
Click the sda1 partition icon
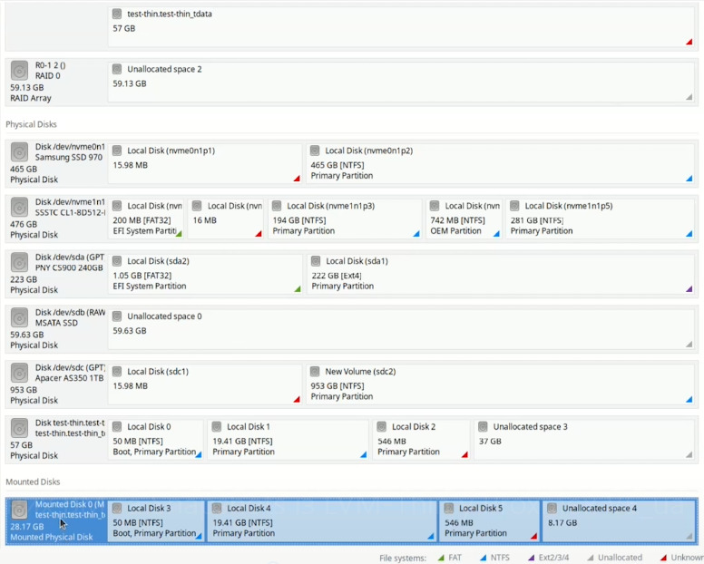(x=316, y=261)
